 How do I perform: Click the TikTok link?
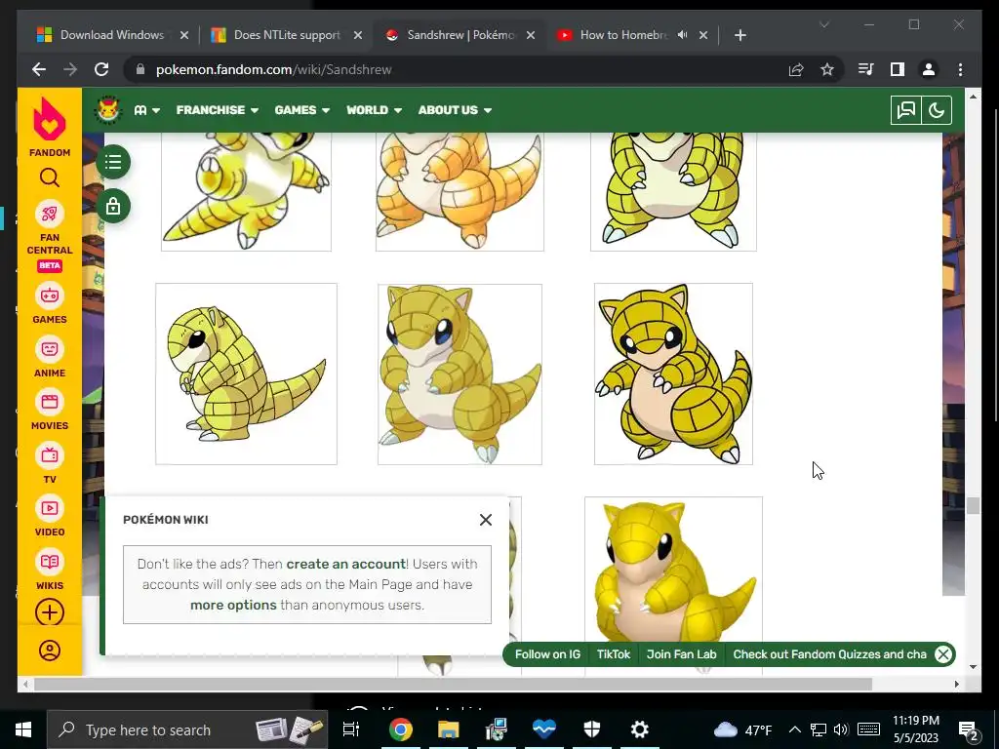(613, 654)
